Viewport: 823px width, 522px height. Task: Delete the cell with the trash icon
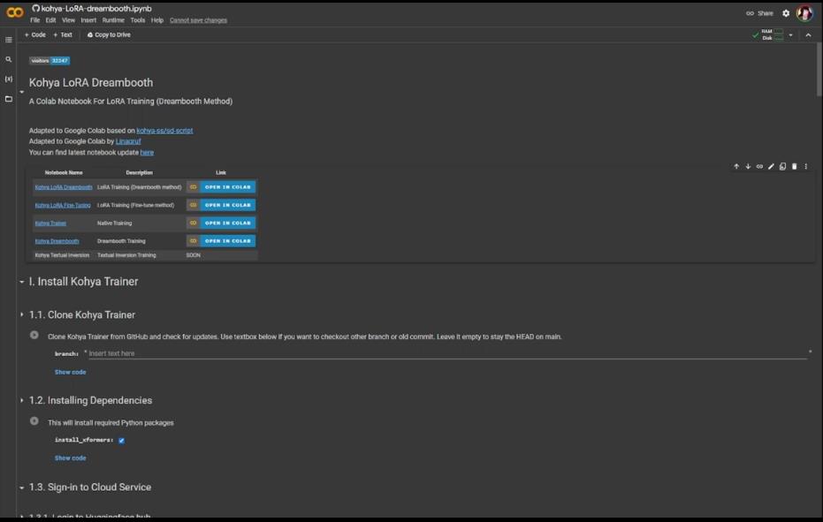tap(793, 165)
